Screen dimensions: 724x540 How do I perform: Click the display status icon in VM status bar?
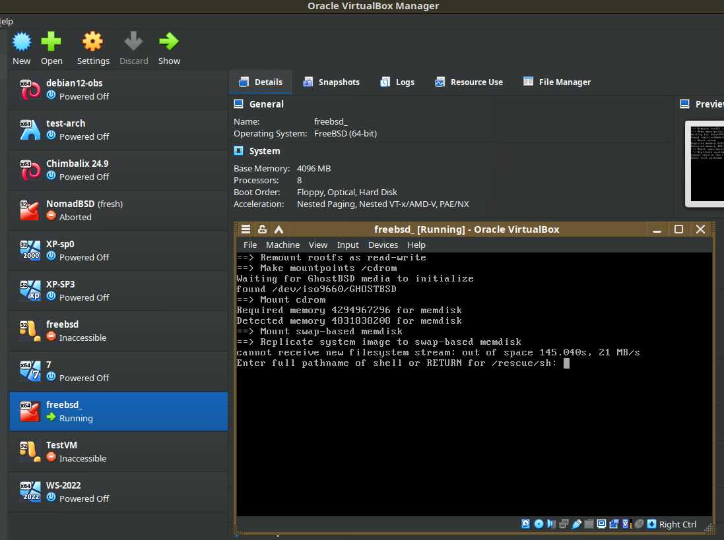(x=601, y=524)
